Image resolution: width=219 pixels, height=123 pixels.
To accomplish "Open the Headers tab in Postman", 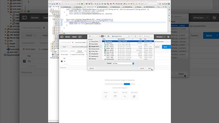I will (x=73, y=51).
